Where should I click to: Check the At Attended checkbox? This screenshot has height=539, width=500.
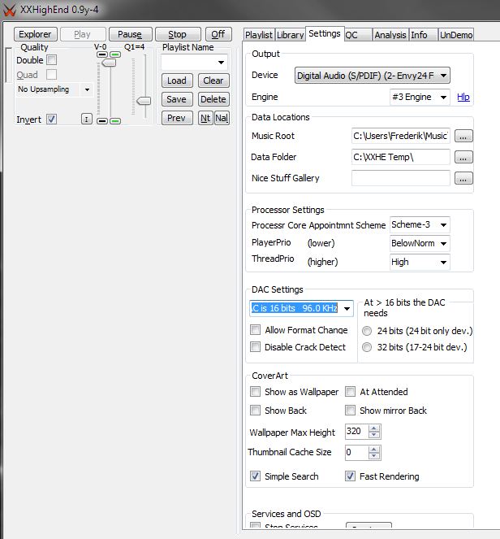pos(351,392)
